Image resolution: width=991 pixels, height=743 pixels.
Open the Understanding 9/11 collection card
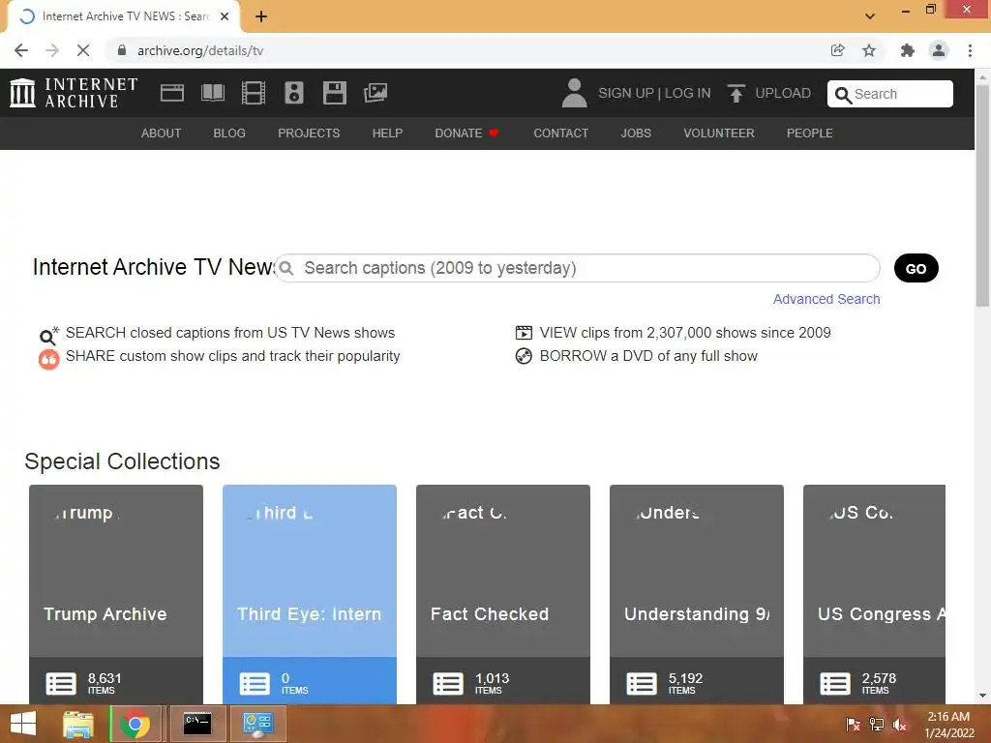pos(697,594)
